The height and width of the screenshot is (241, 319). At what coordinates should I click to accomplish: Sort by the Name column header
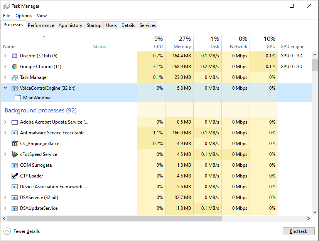click(x=46, y=43)
